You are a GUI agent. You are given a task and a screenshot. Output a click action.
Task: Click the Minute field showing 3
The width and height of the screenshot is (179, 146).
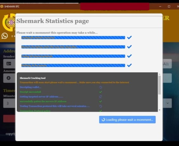tap(9, 103)
